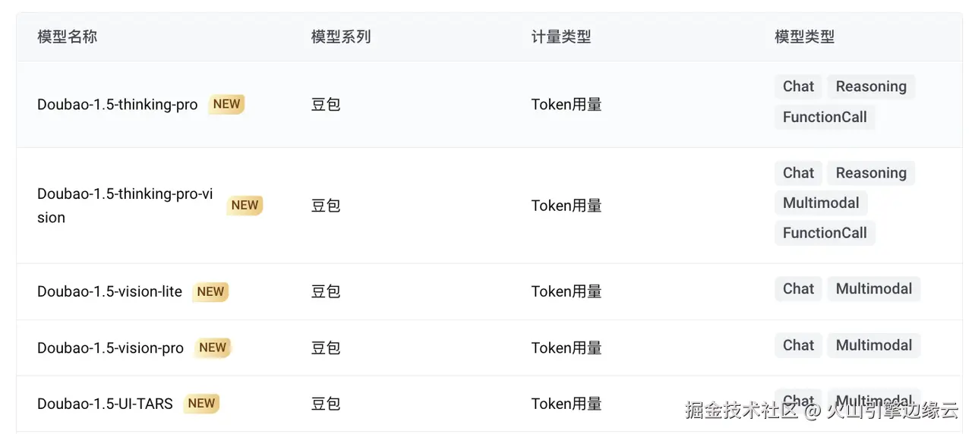Viewport: 972px width, 434px height.
Task: Open the Doubao-1.5-vision-lite model entry
Action: click(109, 291)
